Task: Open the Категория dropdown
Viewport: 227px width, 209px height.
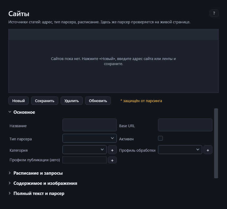Action: [85, 150]
